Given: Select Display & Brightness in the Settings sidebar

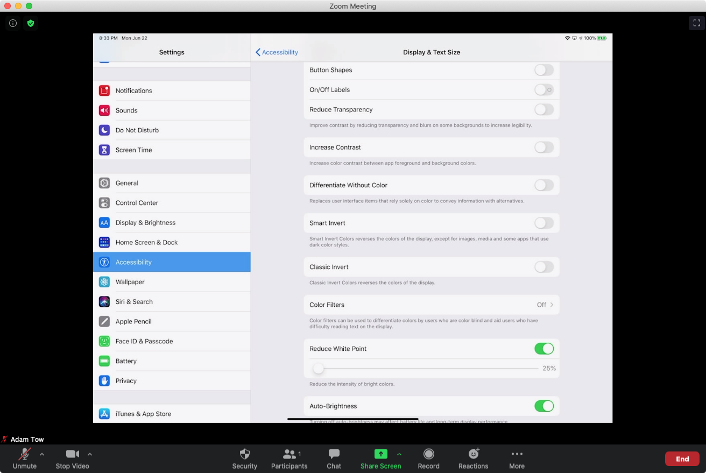Looking at the screenshot, I should click(145, 222).
